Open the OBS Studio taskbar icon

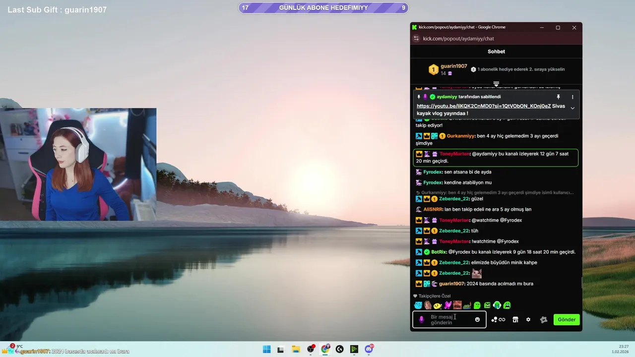[311, 349]
